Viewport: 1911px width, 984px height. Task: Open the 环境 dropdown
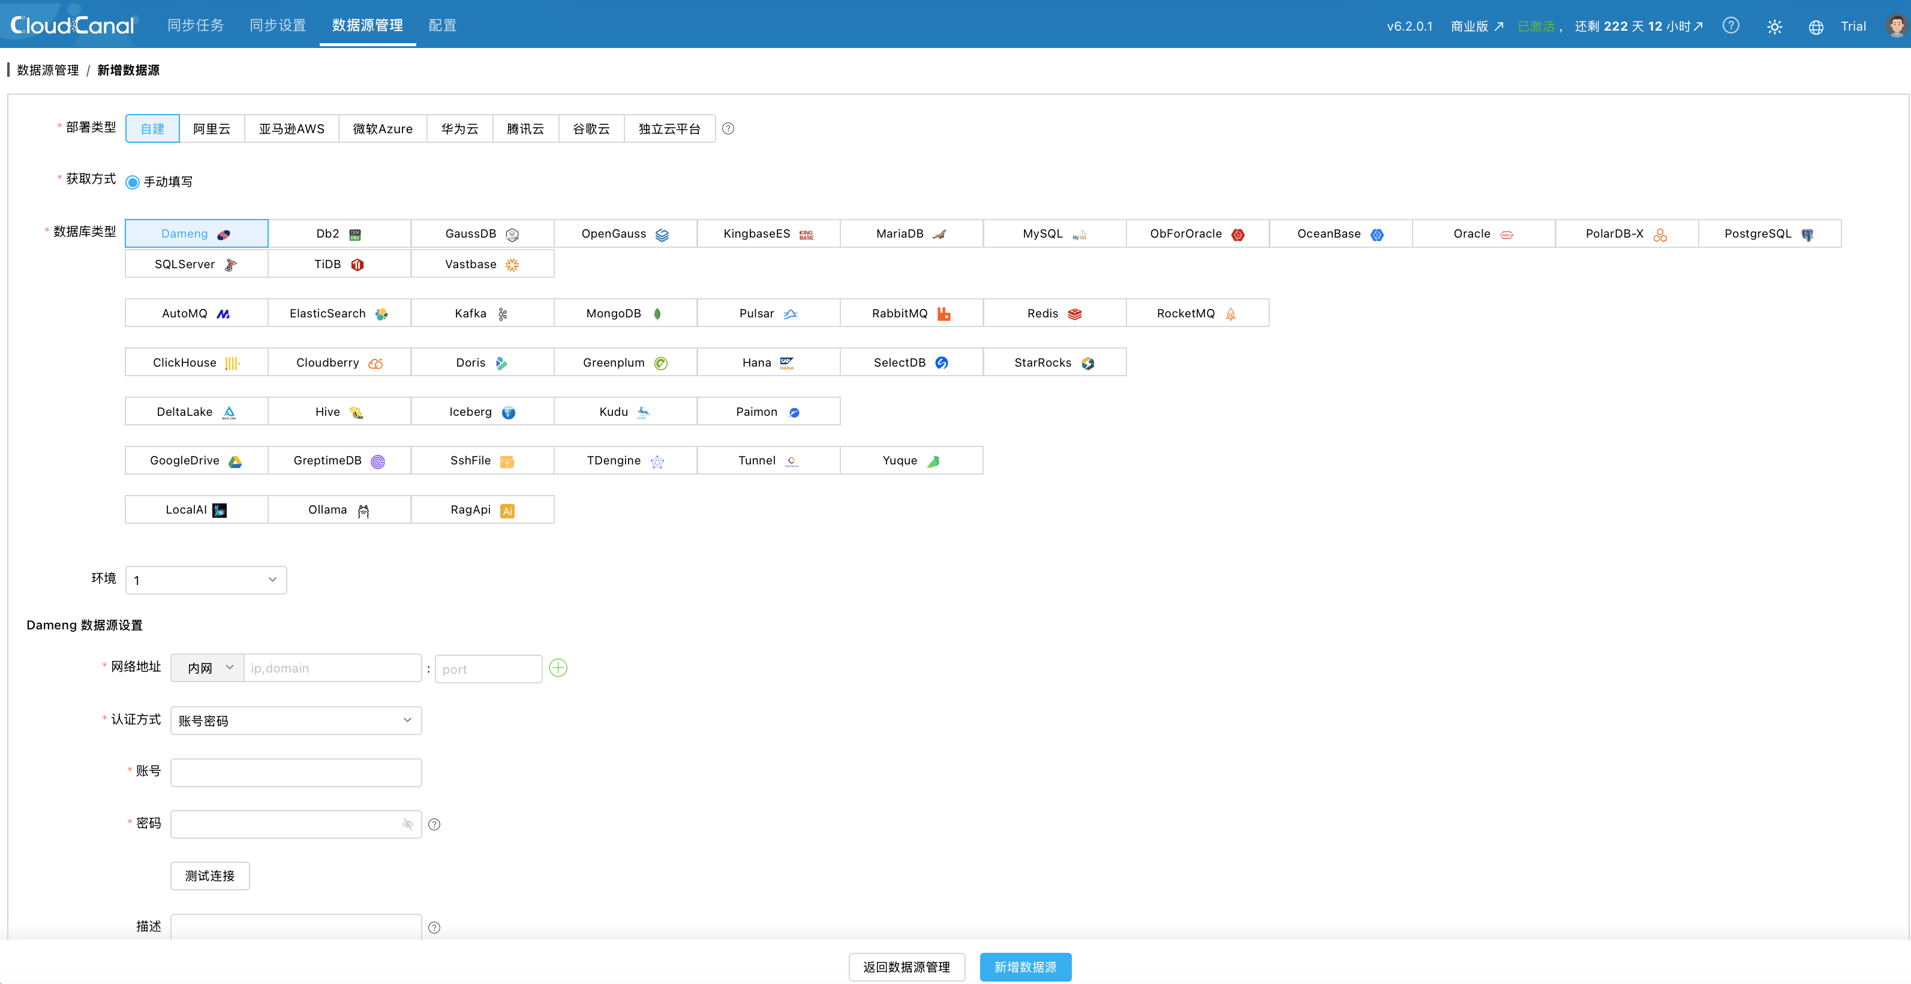(206, 580)
